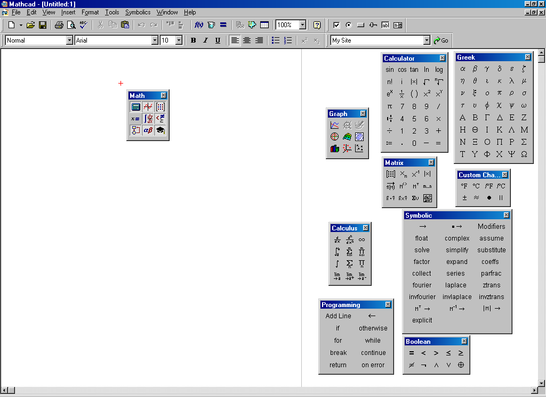Insert the degrees Fahrenheit symbol from Custom Characters
This screenshot has height=397, width=546.
point(464,186)
